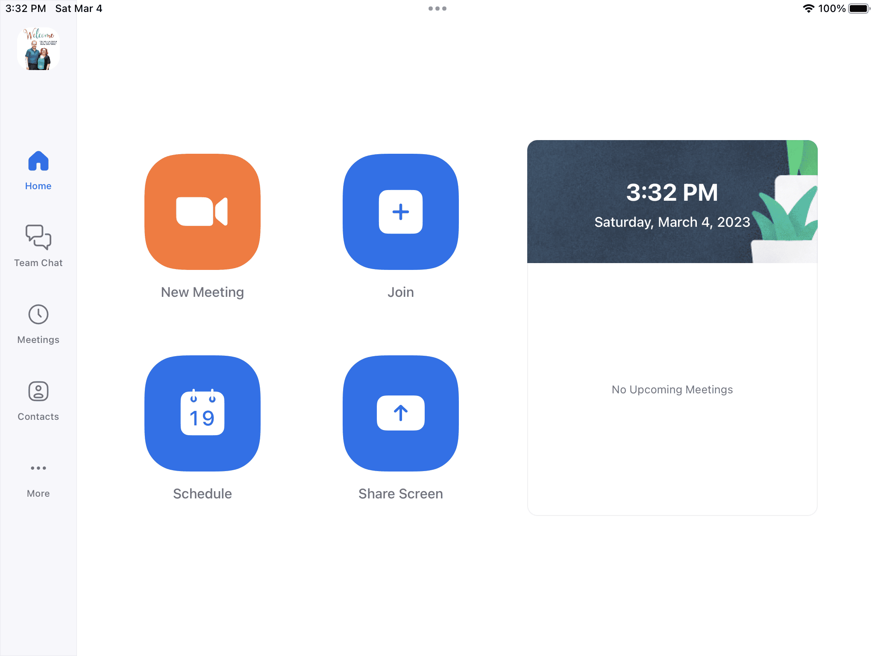Tap the Share Screen arrow icon
The height and width of the screenshot is (656, 875).
pos(401,413)
